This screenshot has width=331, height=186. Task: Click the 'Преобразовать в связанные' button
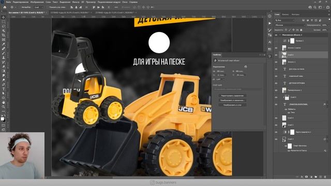[232, 100]
